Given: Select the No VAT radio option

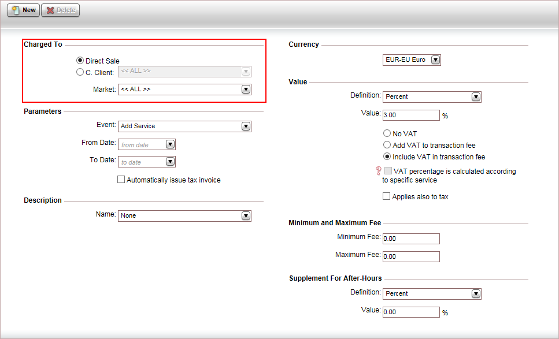Looking at the screenshot, I should [x=387, y=133].
